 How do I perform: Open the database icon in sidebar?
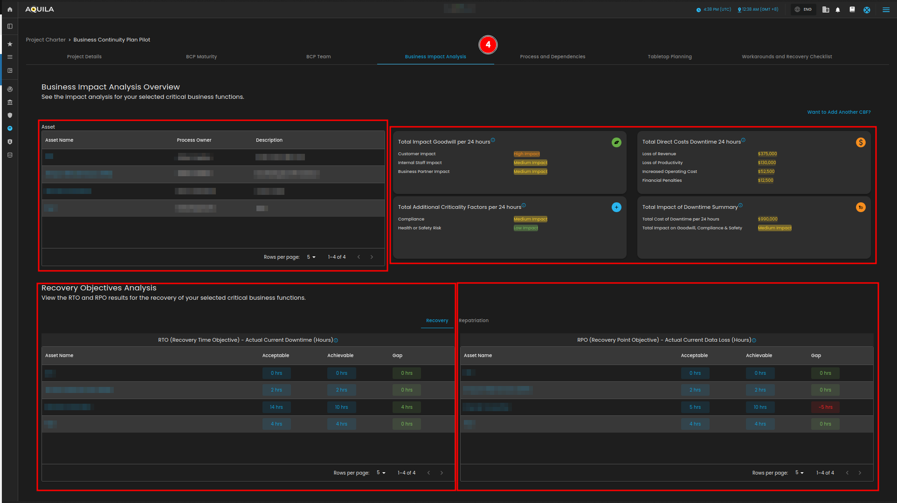[x=10, y=155]
